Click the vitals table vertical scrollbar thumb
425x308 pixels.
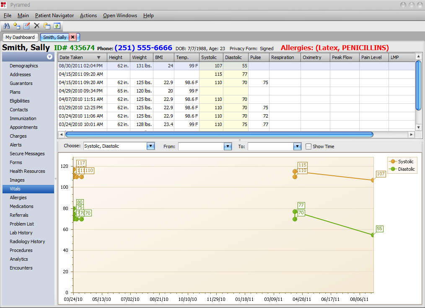click(418, 85)
